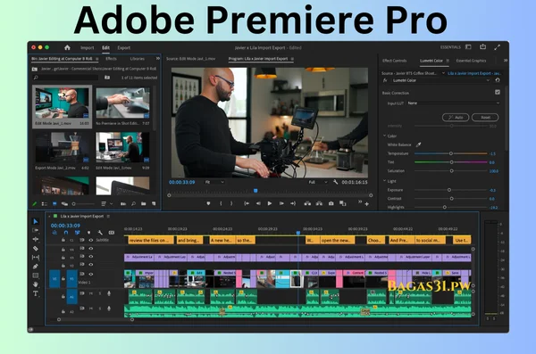Add marker in program monitor
The height and width of the screenshot is (354, 536).
pyautogui.click(x=208, y=203)
